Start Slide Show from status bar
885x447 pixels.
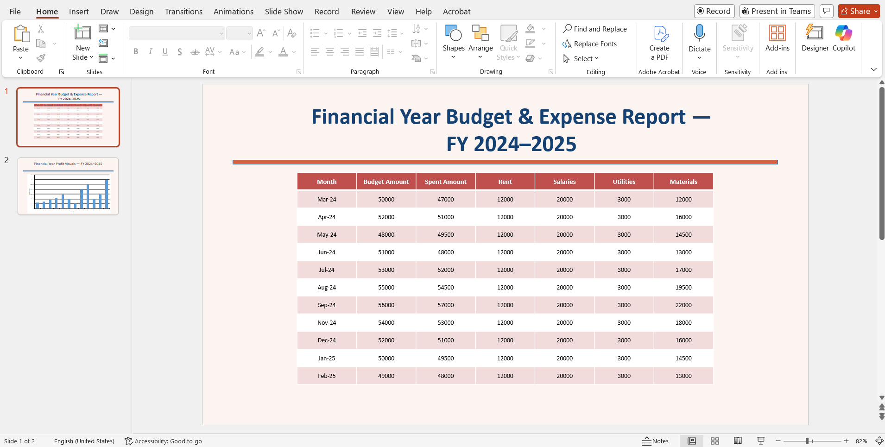click(761, 441)
